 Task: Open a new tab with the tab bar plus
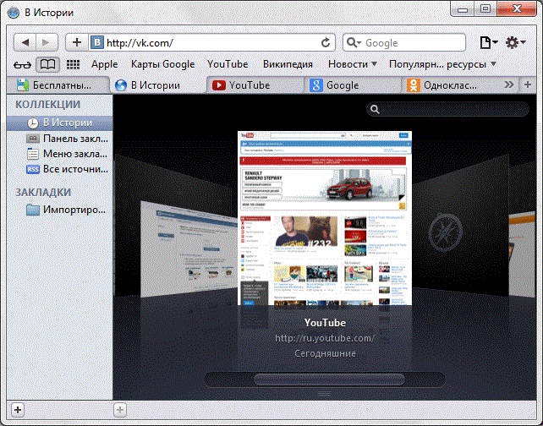528,85
